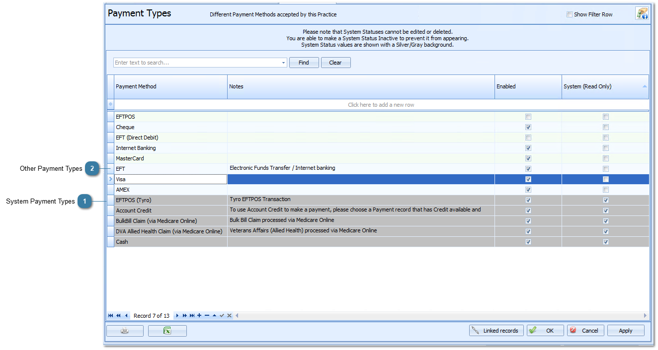Open Linked records
Image resolution: width=658 pixels, height=350 pixels.
(x=496, y=331)
